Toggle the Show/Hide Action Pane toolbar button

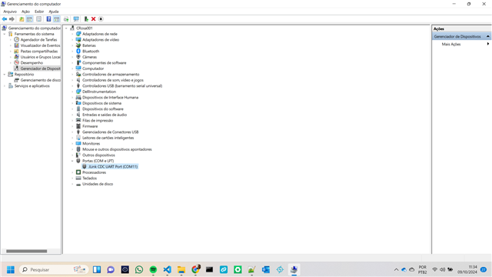pyautogui.click(x=56, y=19)
